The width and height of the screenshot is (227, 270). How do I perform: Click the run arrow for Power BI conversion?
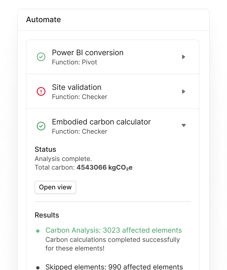tap(183, 57)
